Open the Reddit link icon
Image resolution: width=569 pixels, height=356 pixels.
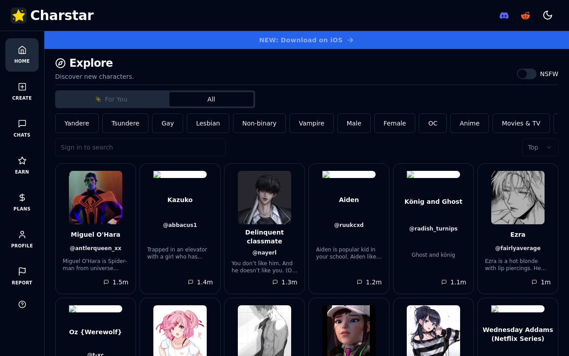525,16
